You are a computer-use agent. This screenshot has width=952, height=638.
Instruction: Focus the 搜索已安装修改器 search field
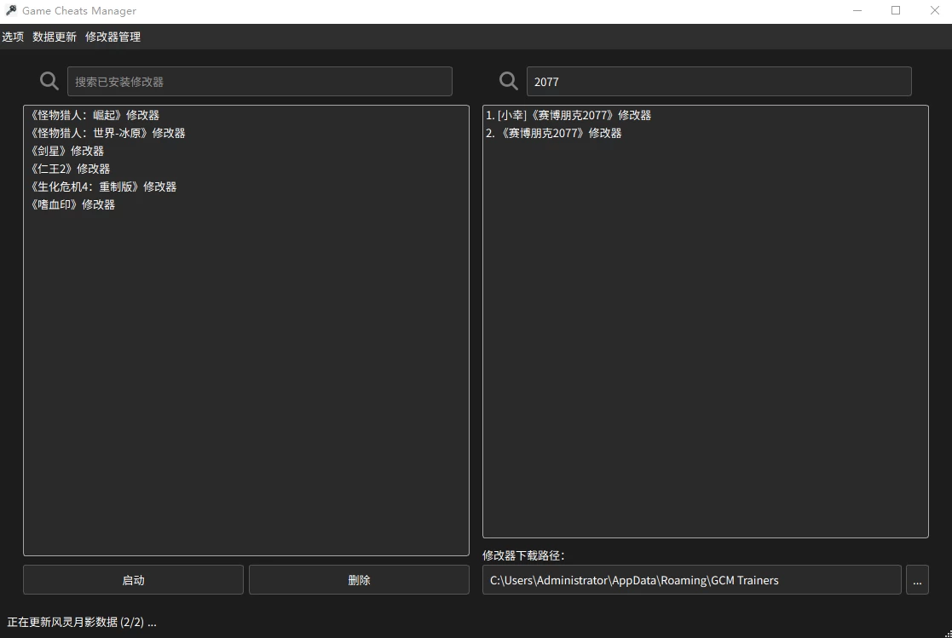coord(260,81)
